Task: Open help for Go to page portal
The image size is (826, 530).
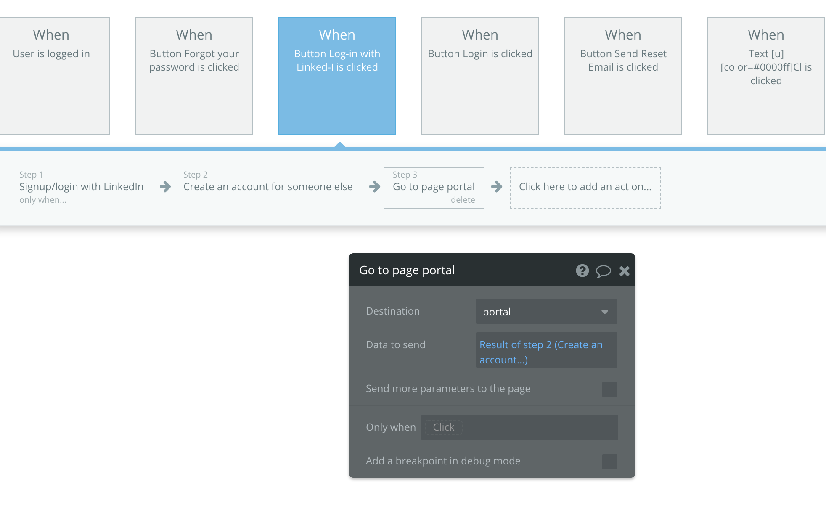Action: (x=582, y=270)
